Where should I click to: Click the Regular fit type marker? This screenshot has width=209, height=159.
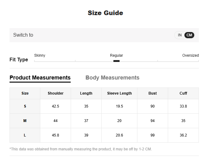[x=116, y=61]
